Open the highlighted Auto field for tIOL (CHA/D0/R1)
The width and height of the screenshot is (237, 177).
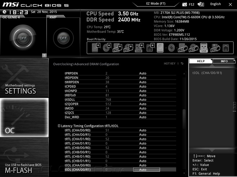click(146, 170)
